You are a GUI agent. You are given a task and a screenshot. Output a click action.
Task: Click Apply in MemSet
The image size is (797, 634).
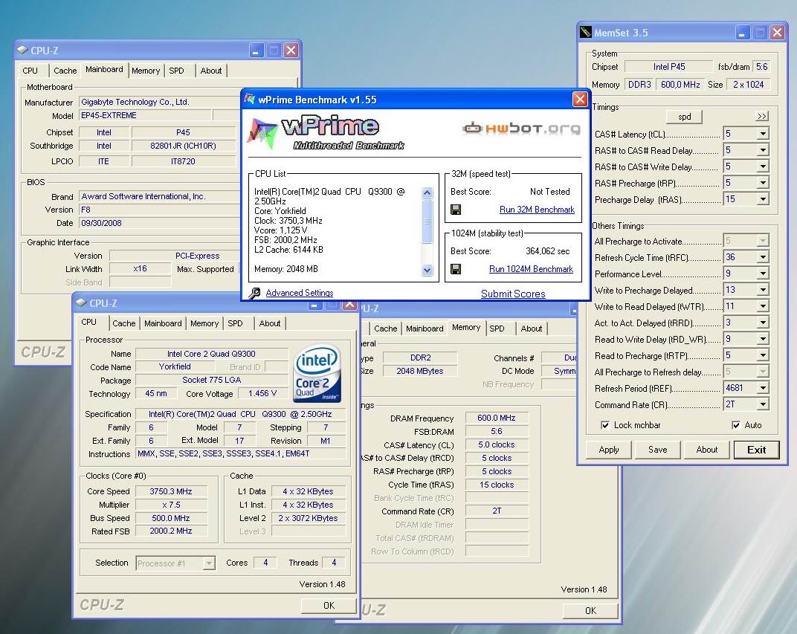tap(608, 450)
